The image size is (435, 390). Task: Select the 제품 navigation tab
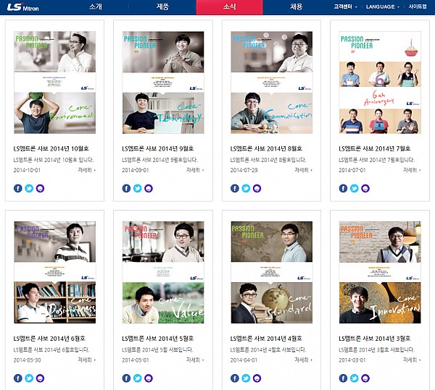tap(162, 7)
